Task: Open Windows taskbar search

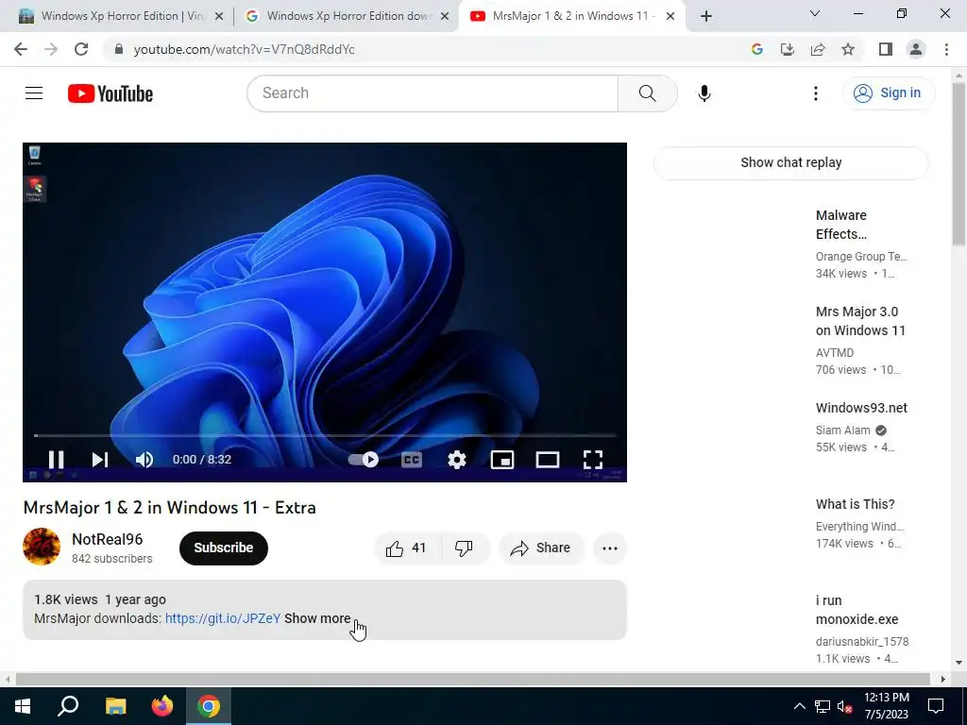Action: tap(68, 706)
